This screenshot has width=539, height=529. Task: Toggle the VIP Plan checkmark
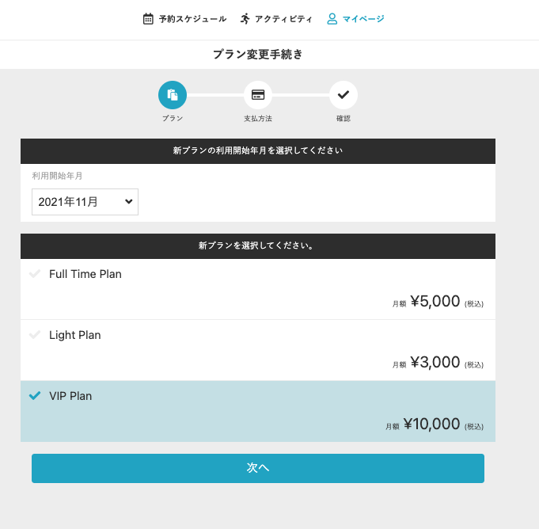tap(35, 396)
